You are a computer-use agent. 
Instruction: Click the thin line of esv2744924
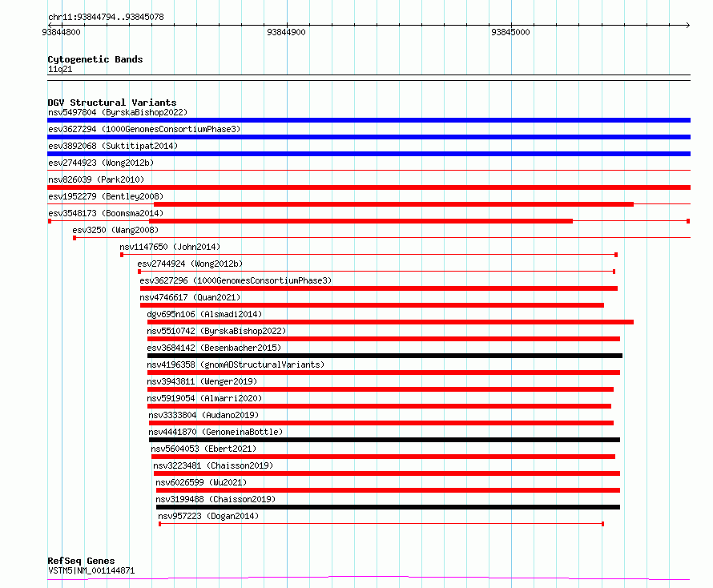point(377,272)
